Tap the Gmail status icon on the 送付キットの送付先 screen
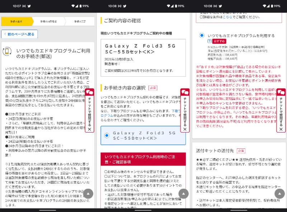 [x=215, y=6]
